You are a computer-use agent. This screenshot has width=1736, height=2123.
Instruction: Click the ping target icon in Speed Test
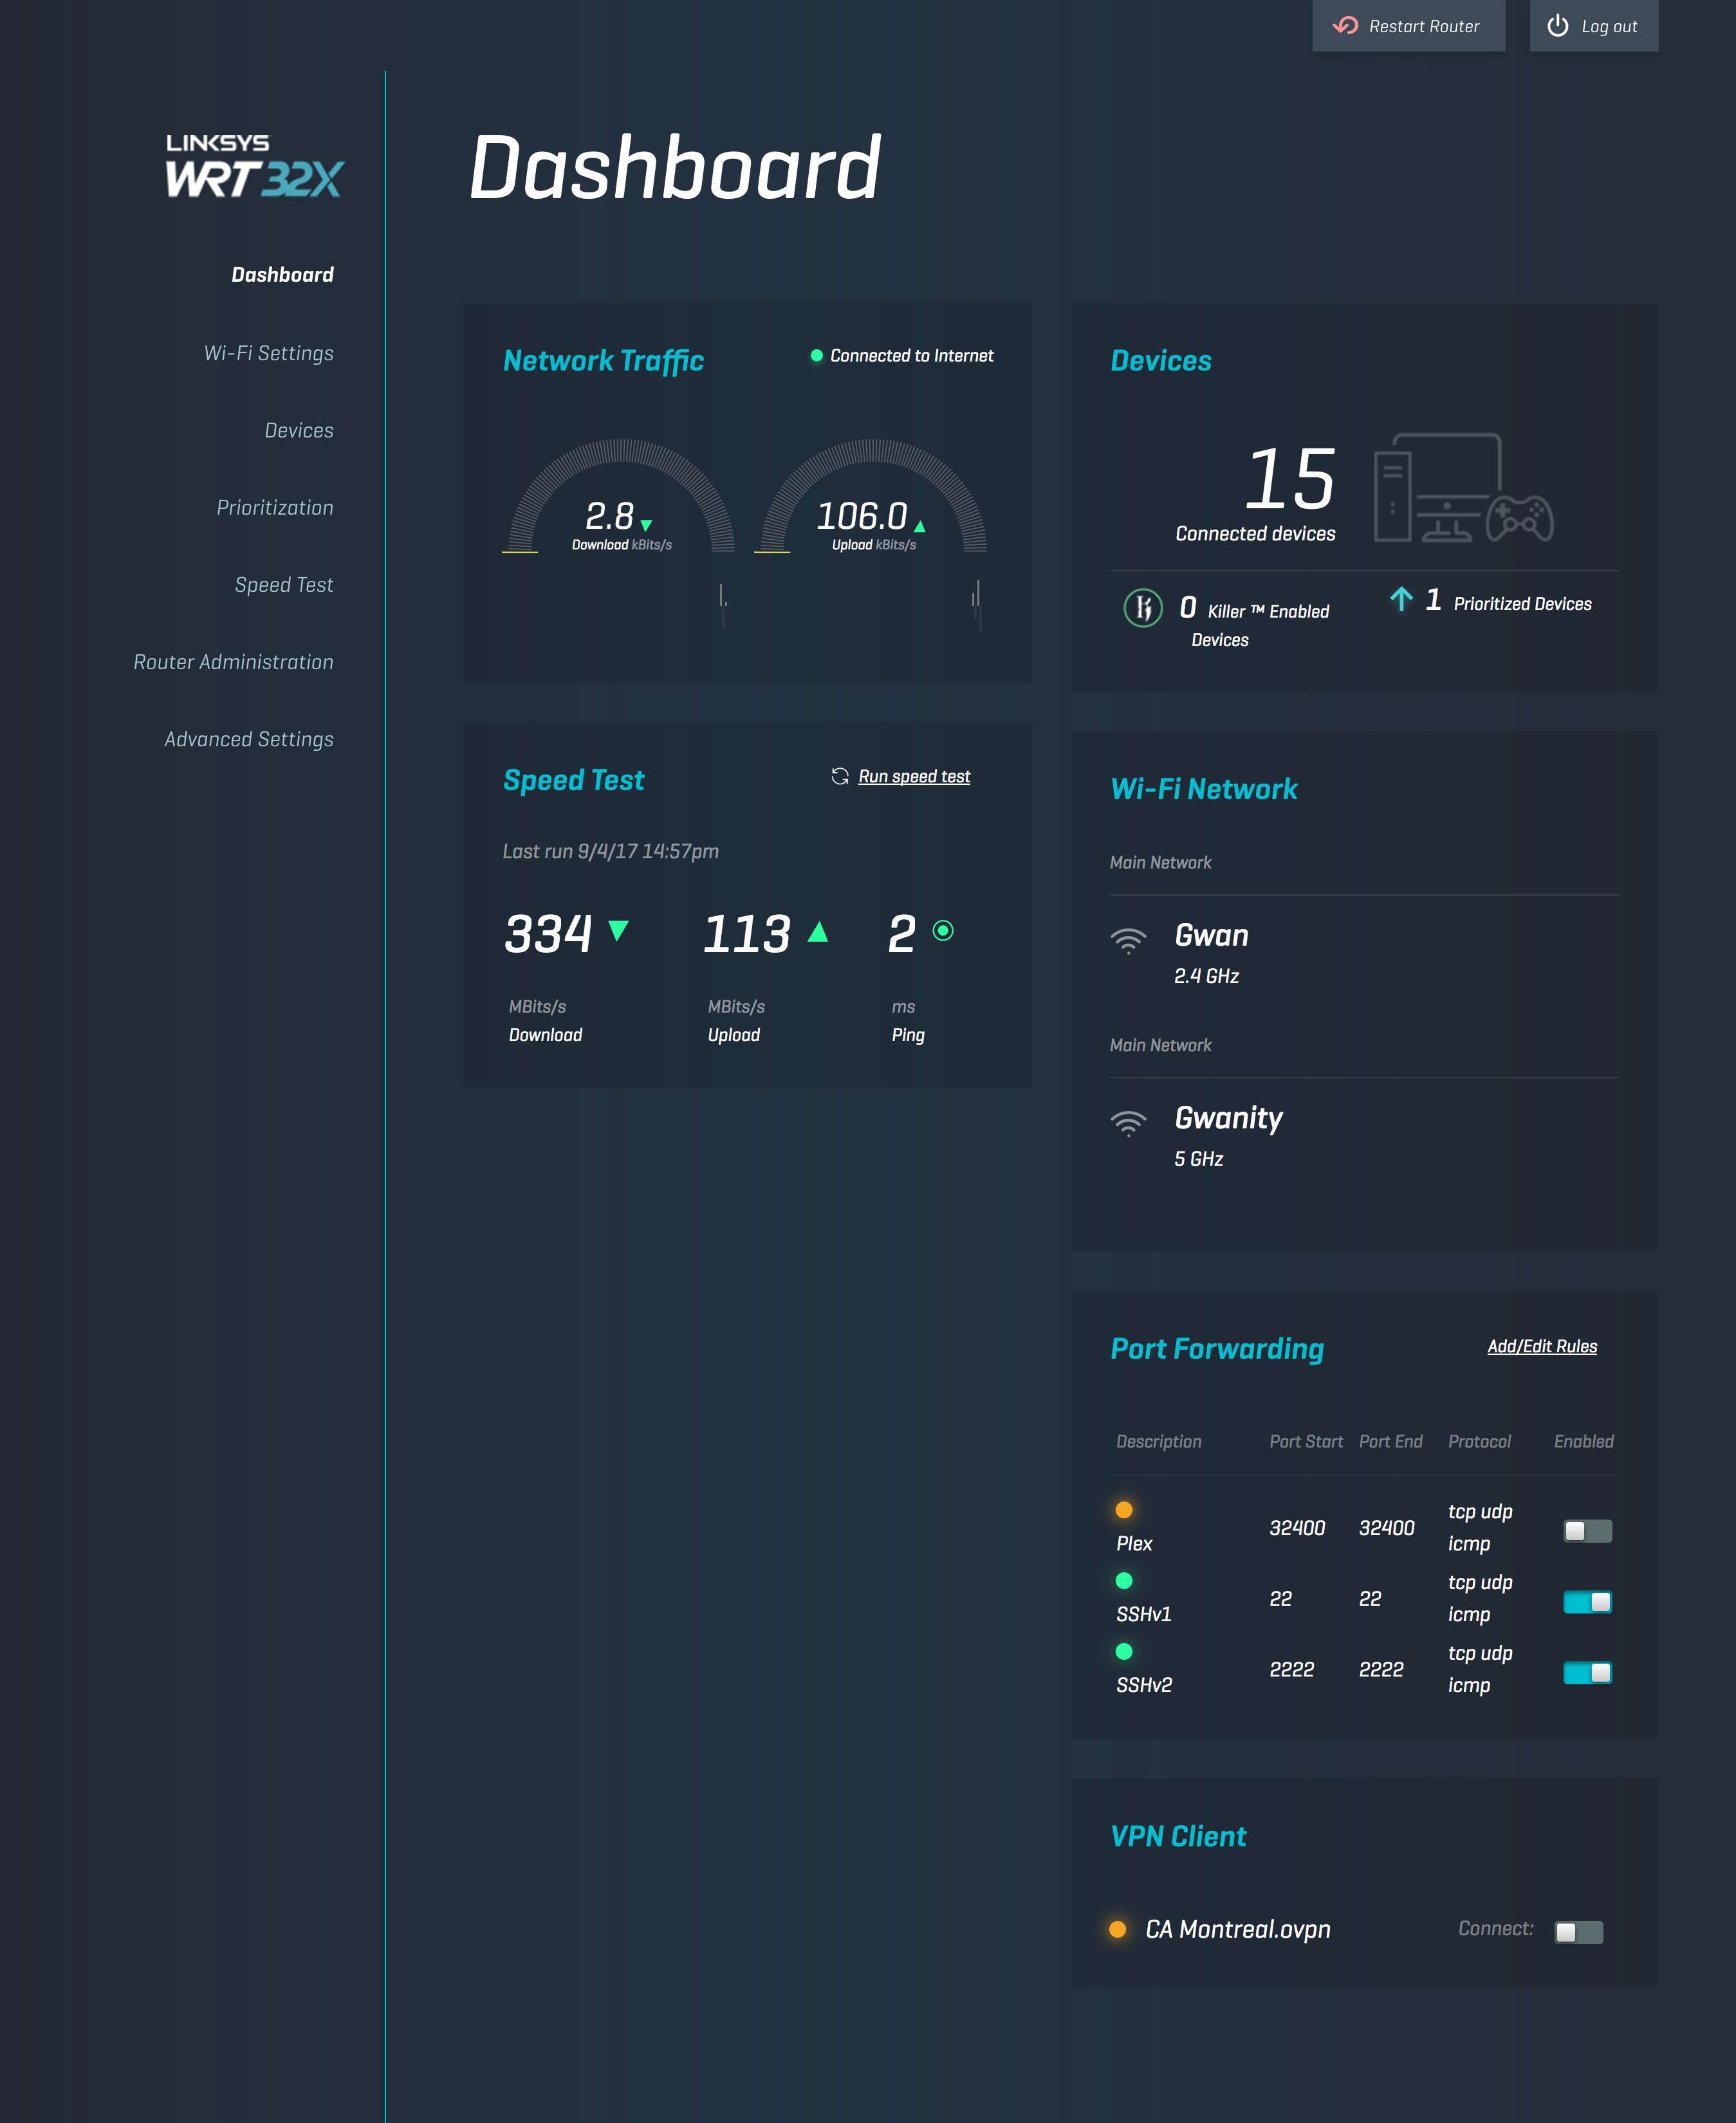tap(942, 931)
